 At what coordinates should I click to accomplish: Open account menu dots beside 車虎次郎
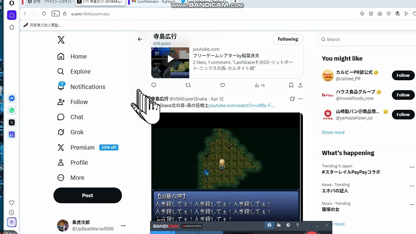(123, 226)
